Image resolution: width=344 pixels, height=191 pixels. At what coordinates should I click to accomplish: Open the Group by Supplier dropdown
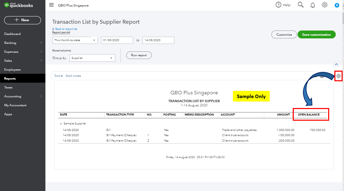point(92,58)
